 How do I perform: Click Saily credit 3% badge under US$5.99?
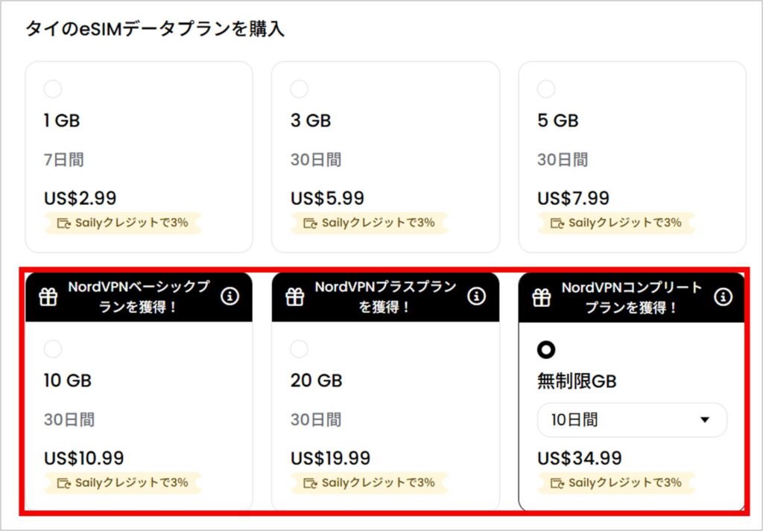(x=370, y=223)
